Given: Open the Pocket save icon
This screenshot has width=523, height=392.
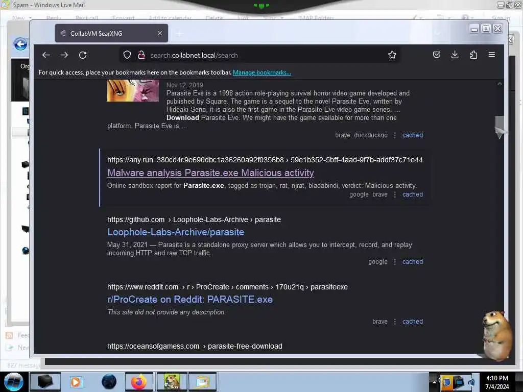Looking at the screenshot, I should (x=437, y=55).
